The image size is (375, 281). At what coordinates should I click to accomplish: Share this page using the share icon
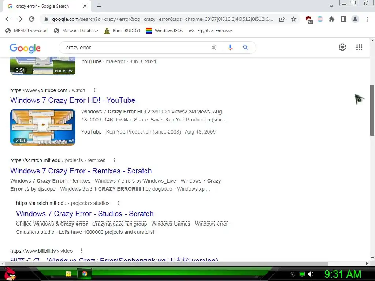click(x=282, y=19)
